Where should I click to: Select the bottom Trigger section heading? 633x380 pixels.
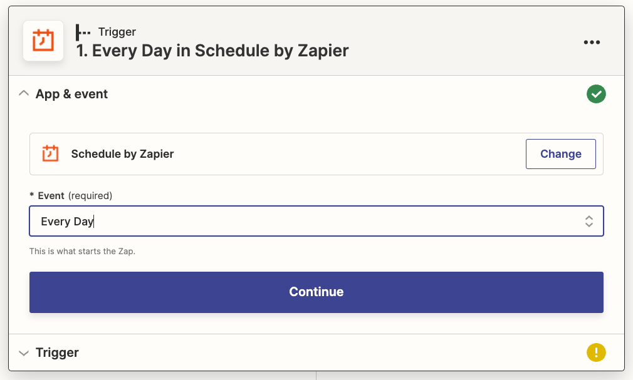click(57, 352)
